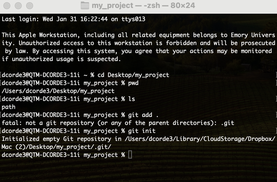Minimize the terminal window

(19, 6)
